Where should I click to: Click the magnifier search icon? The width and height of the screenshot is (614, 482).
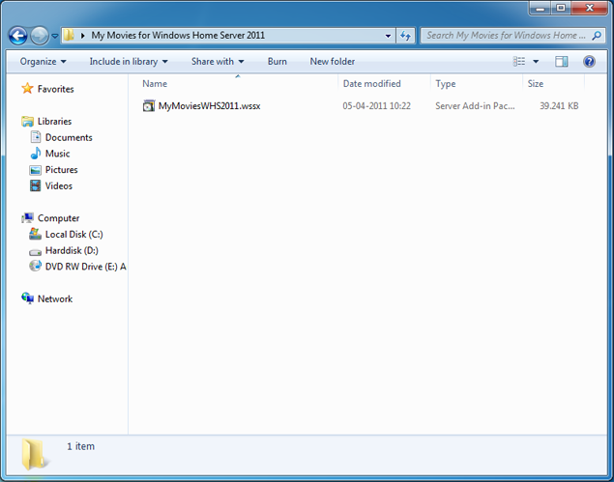tap(597, 36)
